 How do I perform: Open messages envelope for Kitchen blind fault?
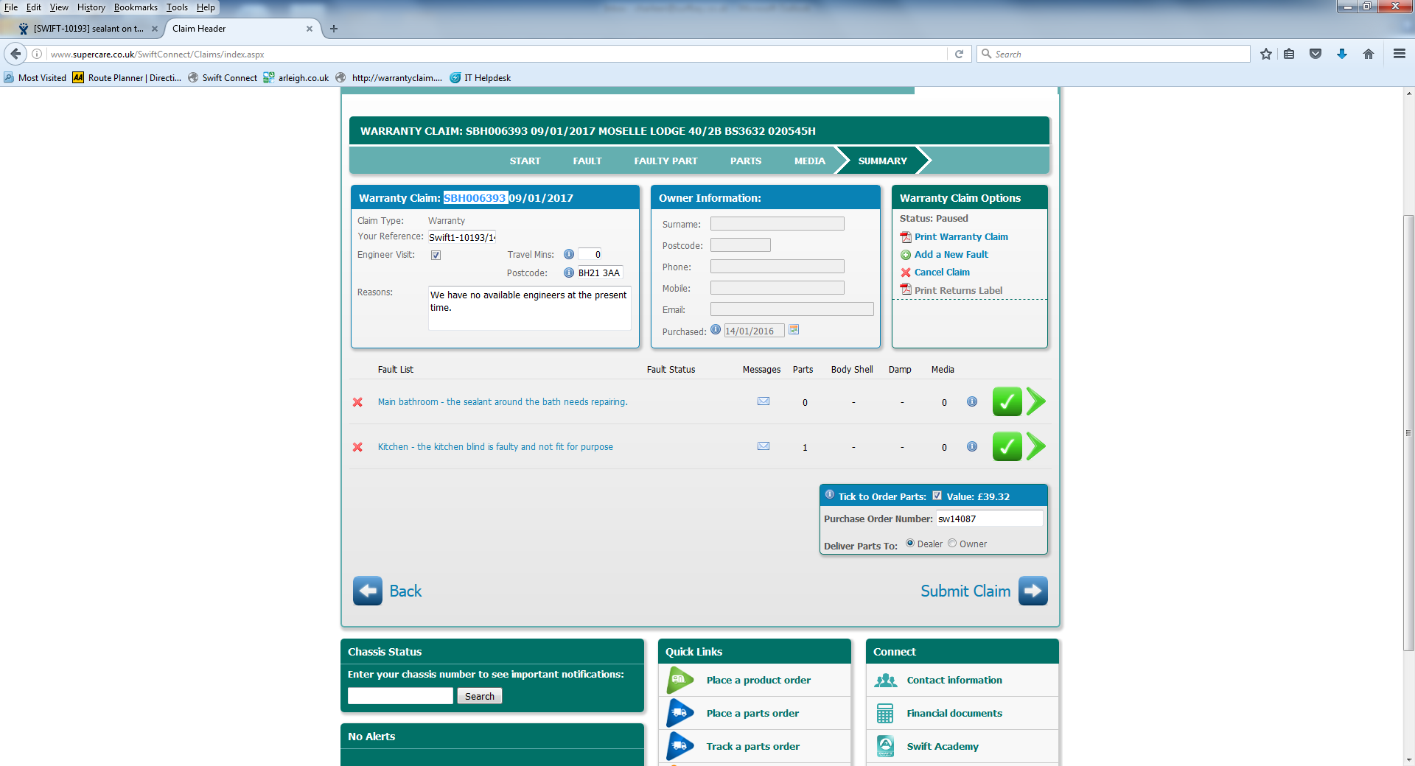[764, 446]
